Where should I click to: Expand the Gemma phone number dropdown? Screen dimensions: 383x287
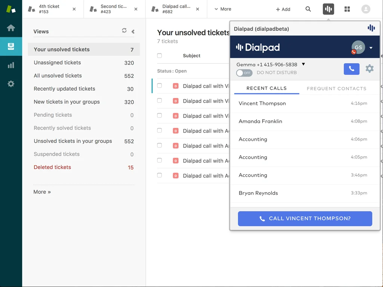302,64
